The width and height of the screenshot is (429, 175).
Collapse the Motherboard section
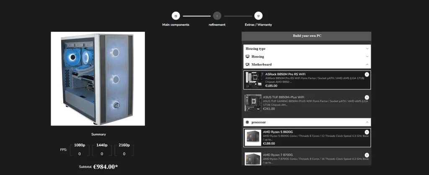[x=367, y=64]
